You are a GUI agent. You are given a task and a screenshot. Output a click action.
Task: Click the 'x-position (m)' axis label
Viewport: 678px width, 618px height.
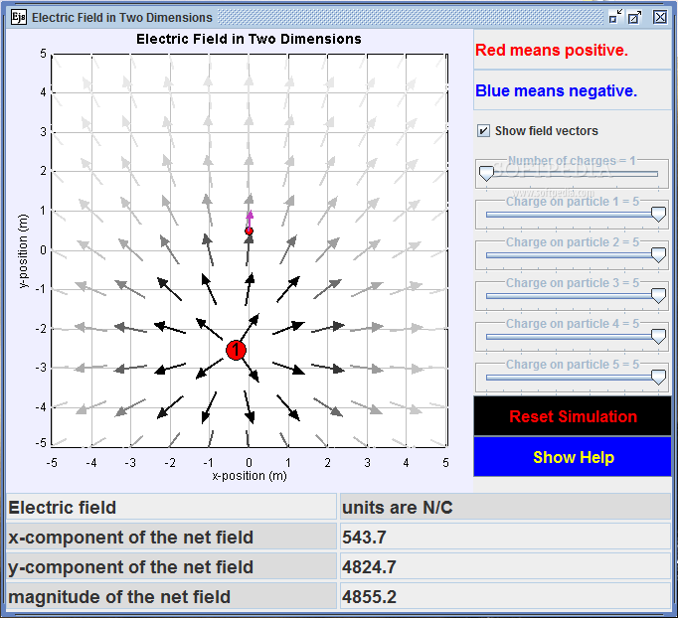pos(250,476)
